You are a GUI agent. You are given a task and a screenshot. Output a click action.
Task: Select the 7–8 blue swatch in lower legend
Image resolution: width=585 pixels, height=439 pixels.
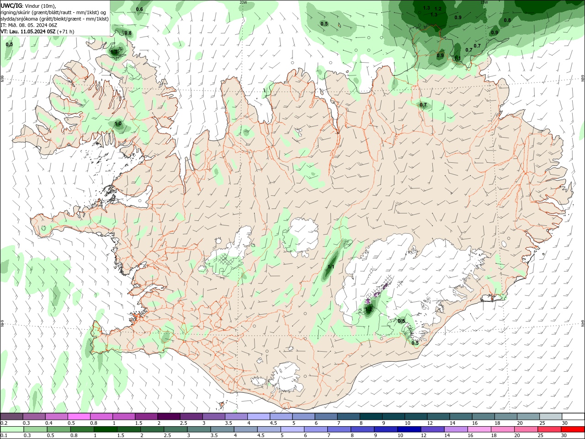(340, 429)
